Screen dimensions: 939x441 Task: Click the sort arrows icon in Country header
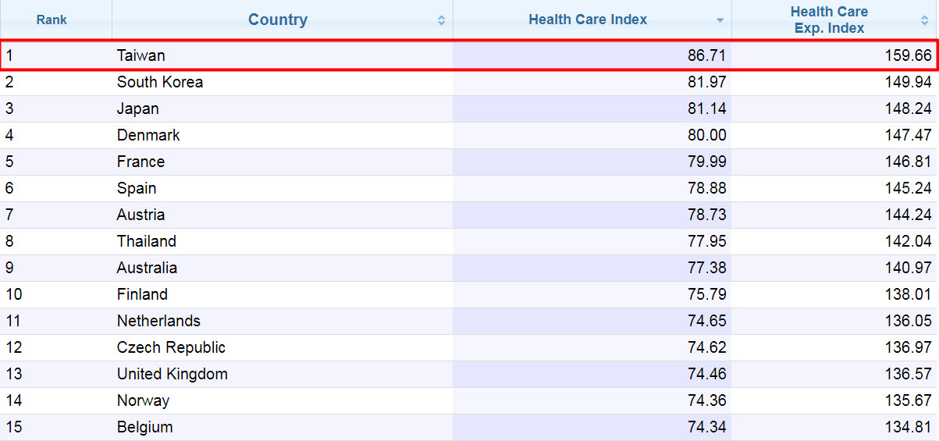pyautogui.click(x=442, y=20)
